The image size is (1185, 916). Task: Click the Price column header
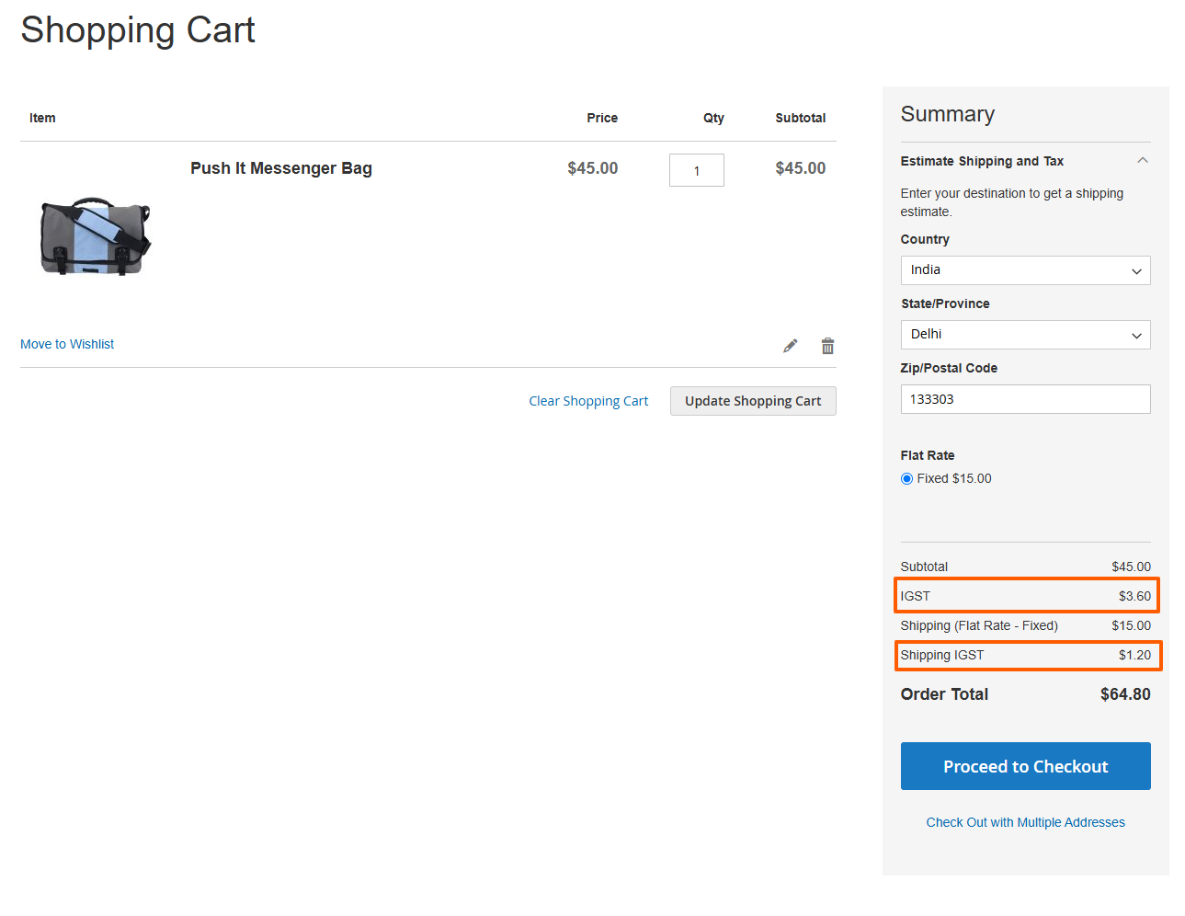click(602, 118)
